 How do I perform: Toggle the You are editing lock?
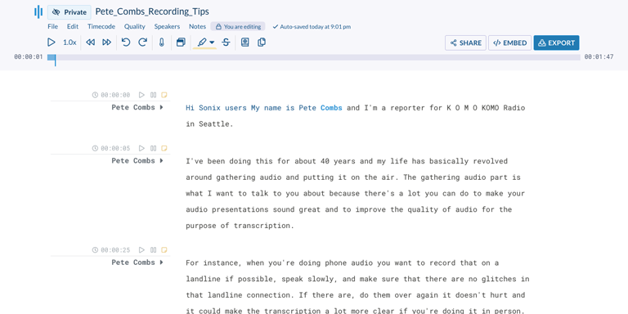pos(238,27)
